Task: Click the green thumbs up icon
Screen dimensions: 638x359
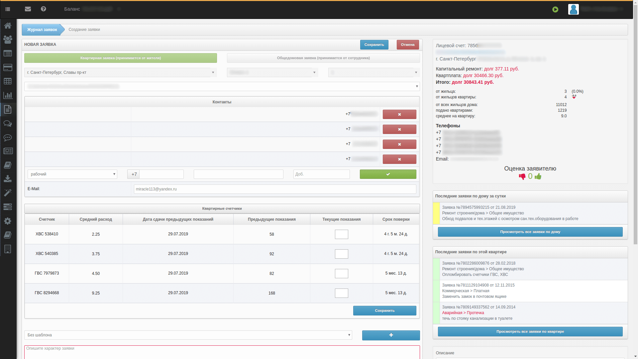Action: [538, 177]
